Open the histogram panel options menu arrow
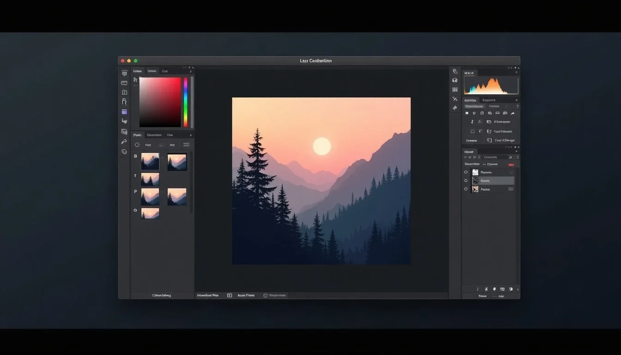The image size is (621, 355). (x=517, y=73)
